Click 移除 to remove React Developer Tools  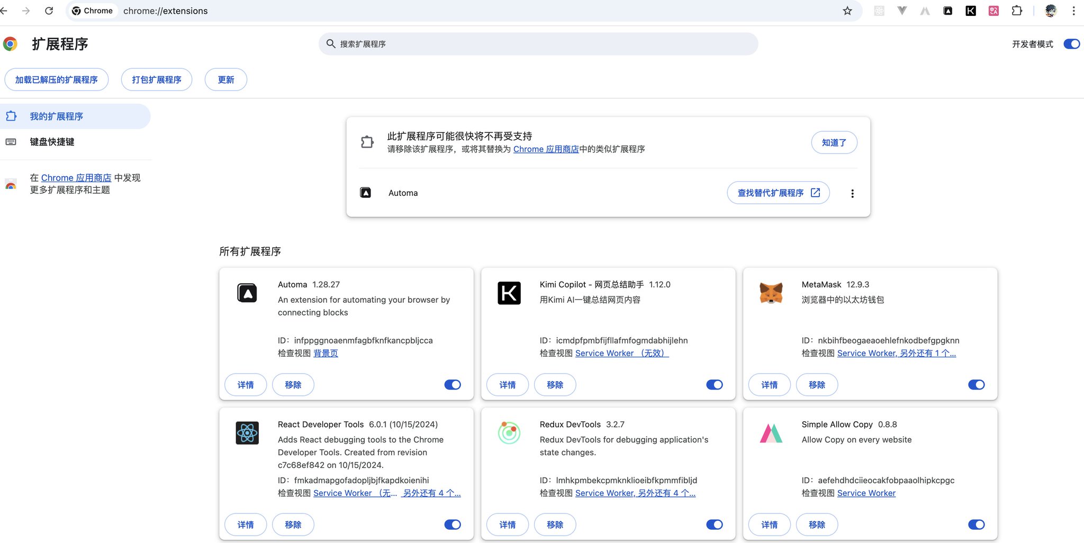(x=293, y=524)
